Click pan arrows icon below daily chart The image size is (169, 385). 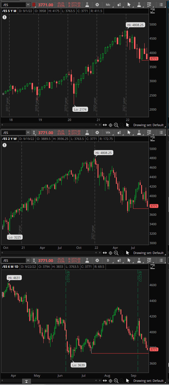[105, 381]
